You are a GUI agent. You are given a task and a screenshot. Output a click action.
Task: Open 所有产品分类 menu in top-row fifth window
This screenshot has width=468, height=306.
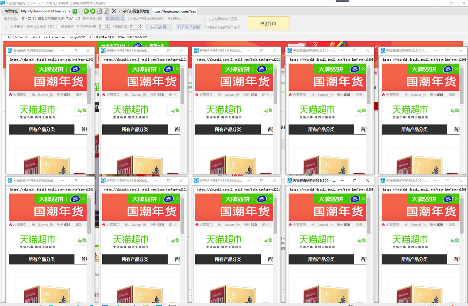414,129
